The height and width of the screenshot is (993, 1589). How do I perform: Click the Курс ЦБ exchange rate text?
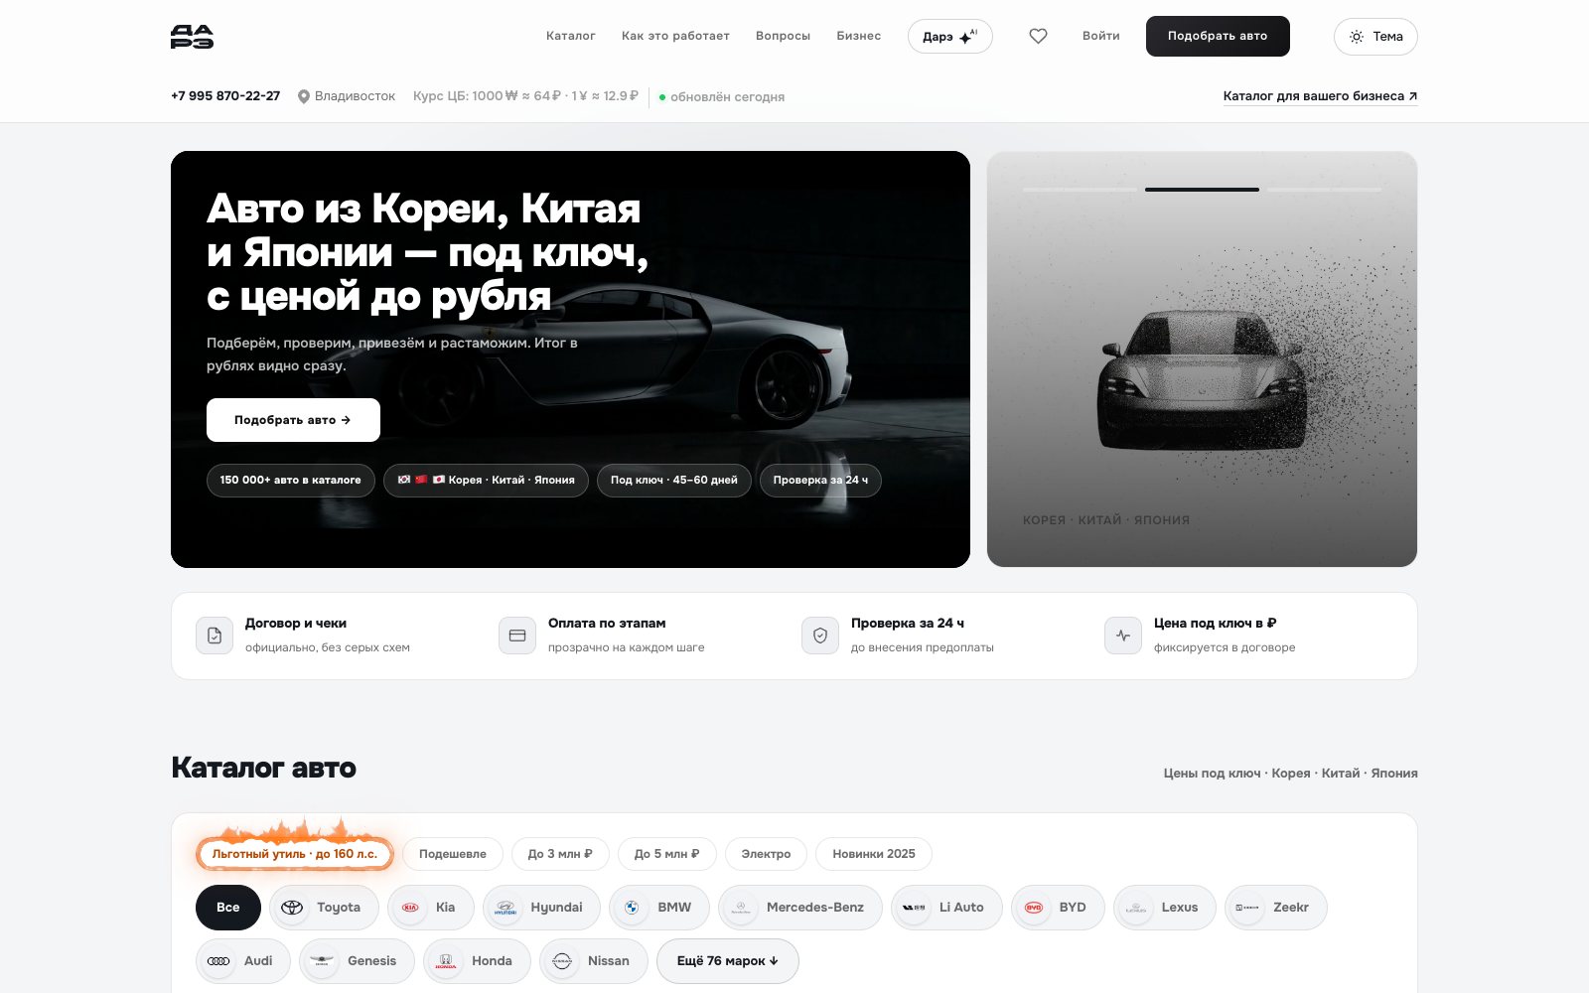coord(525,96)
